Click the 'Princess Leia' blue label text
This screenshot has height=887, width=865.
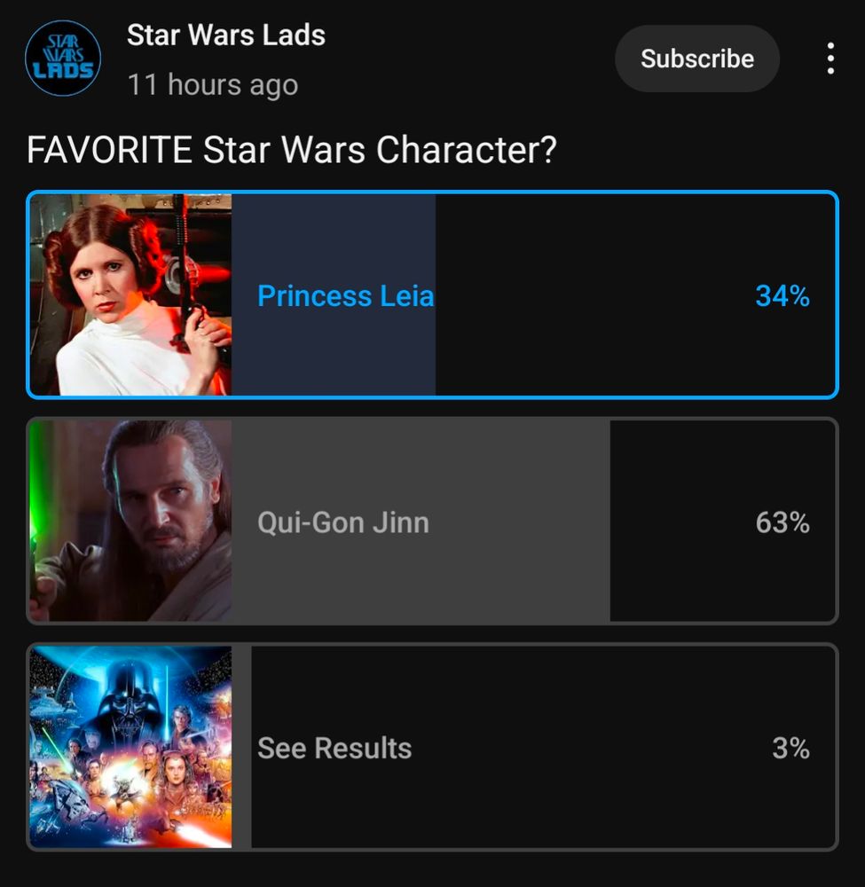pos(346,296)
